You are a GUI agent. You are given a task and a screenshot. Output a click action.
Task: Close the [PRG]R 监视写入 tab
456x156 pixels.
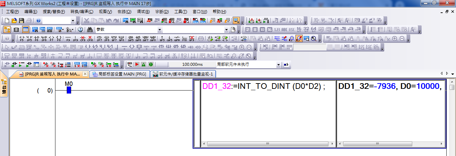point(85,74)
